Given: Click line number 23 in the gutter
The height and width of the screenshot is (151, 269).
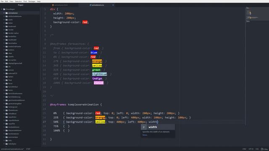Looking at the screenshot, I should [45, 104].
